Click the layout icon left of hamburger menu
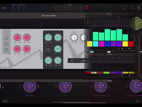Screen dimensions: 142x107 [x=132, y=8]
